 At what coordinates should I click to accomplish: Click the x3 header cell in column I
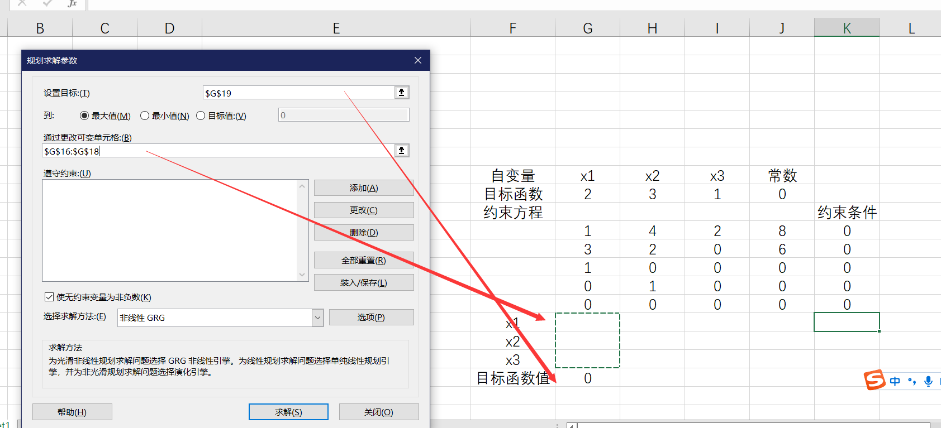click(x=717, y=176)
